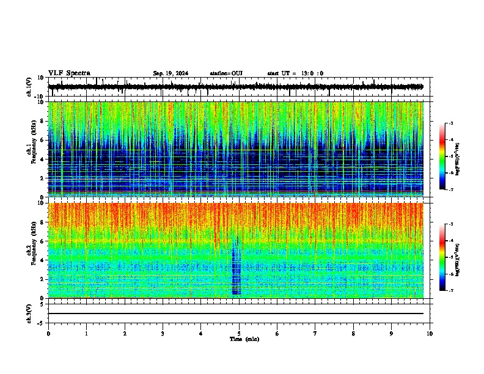Click time-axis tick label "7"
The image size is (484, 374).
point(315,334)
